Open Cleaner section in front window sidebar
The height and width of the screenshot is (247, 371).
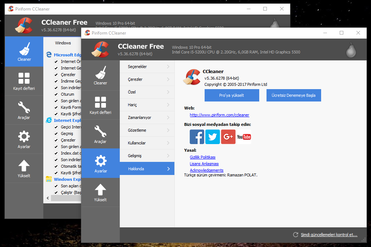(100, 75)
